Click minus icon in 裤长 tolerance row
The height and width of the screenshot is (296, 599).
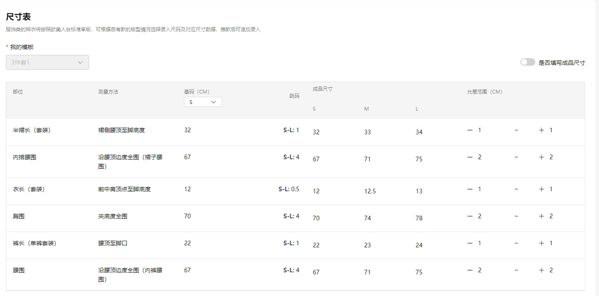(x=470, y=243)
